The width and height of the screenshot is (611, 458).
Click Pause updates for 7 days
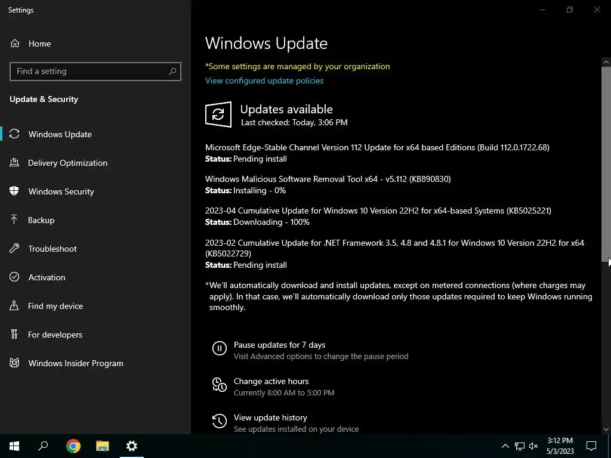tap(279, 345)
